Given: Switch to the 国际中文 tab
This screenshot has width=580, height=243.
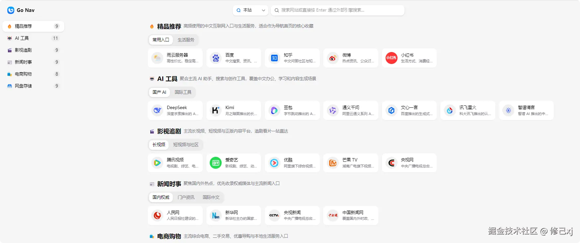Looking at the screenshot, I should [211, 197].
